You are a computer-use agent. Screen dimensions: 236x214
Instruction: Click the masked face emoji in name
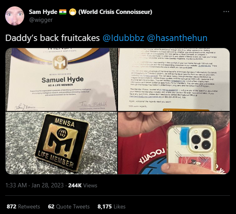pos(73,12)
